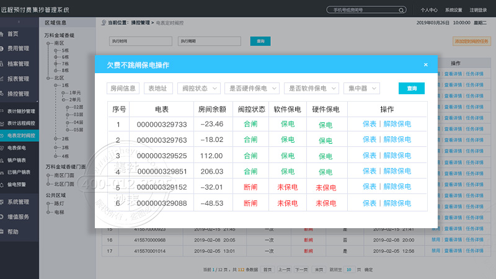The height and width of the screenshot is (279, 496).
Task: Open 报表管理 in the sidebar
Action: pyautogui.click(x=18, y=79)
